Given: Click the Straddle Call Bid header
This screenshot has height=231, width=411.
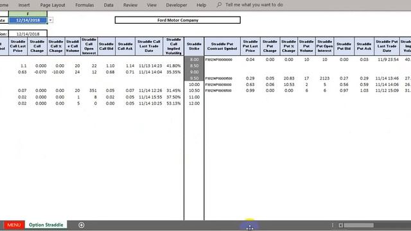Looking at the screenshot, I should coord(106,46).
